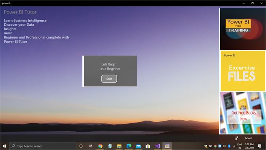Open the Action Center notifications icon
The image size is (266, 150).
pos(260,146)
